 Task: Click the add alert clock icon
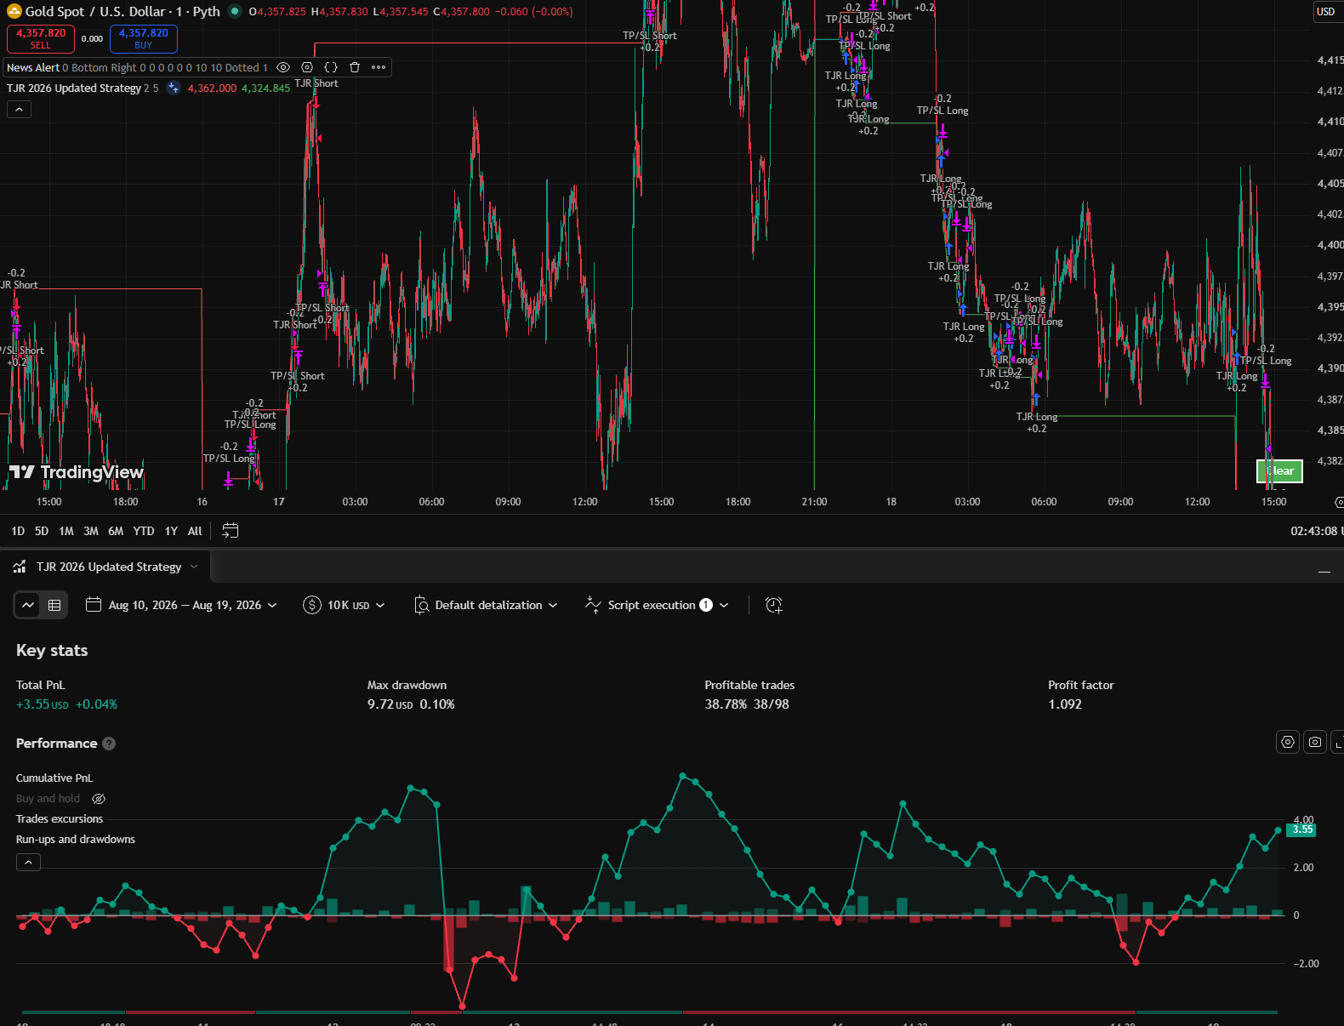coord(773,605)
